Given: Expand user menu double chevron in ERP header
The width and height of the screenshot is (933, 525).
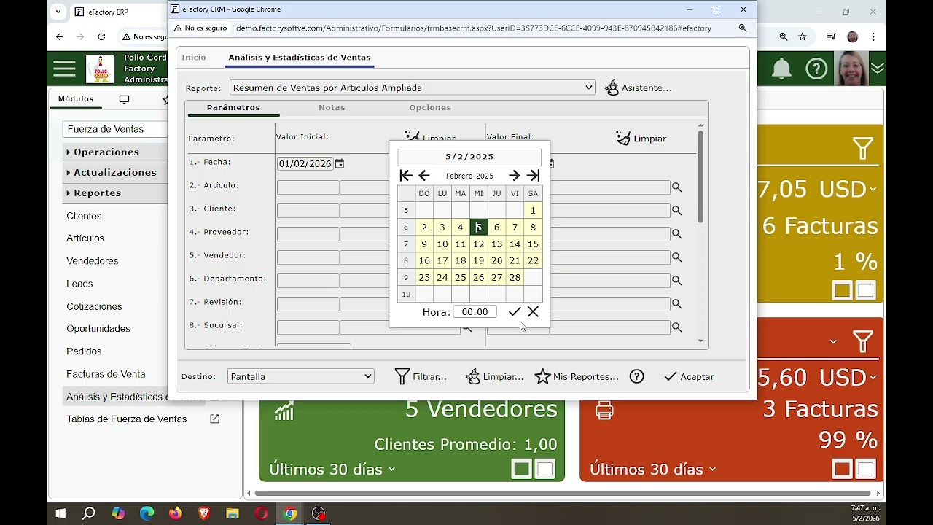Looking at the screenshot, I should (878, 69).
